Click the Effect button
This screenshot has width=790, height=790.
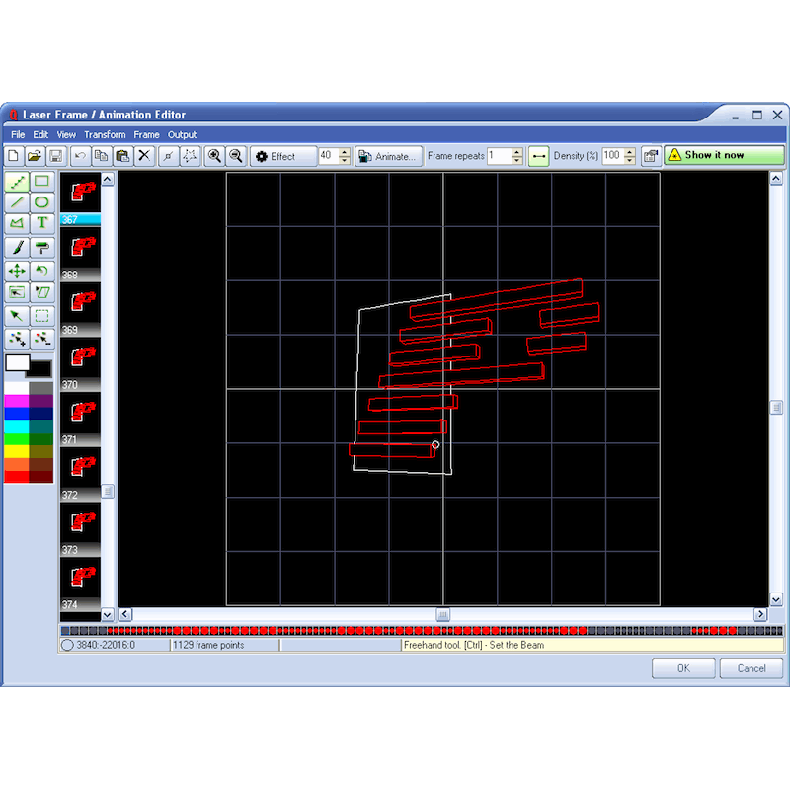pyautogui.click(x=283, y=156)
